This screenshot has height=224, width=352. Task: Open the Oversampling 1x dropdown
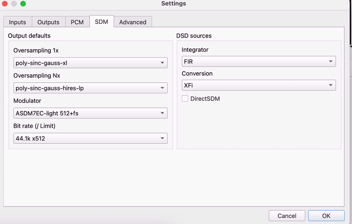90,63
